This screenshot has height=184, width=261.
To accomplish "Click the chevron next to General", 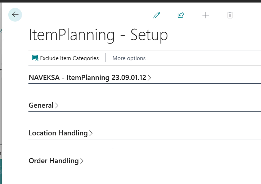I will [x=57, y=106].
